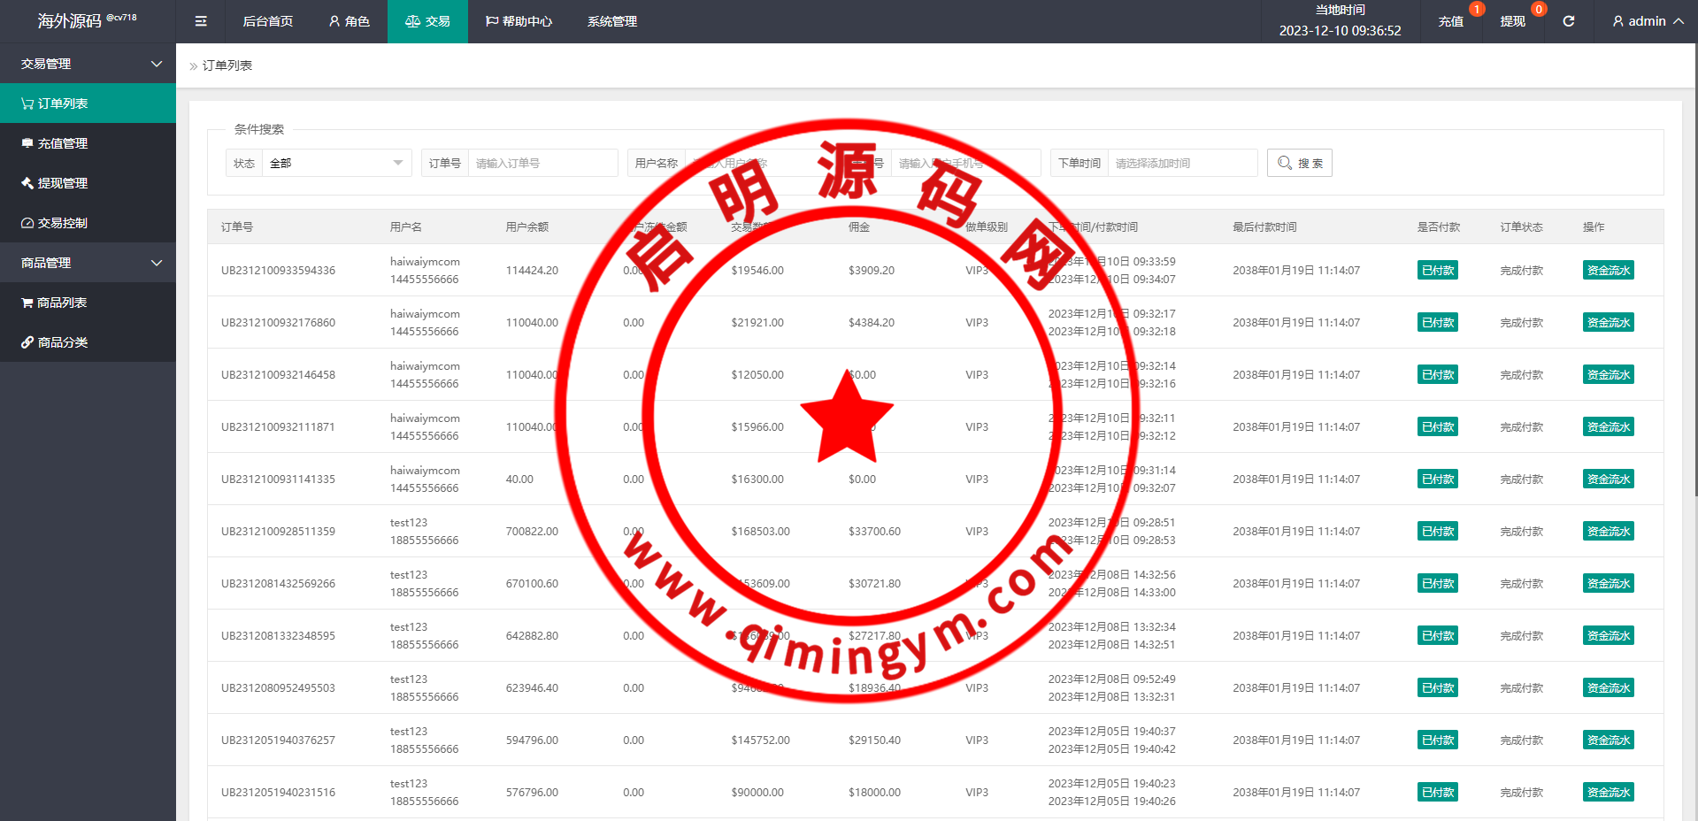
Task: Click 资金流水 for order UB2312100933594336
Action: coord(1608,271)
